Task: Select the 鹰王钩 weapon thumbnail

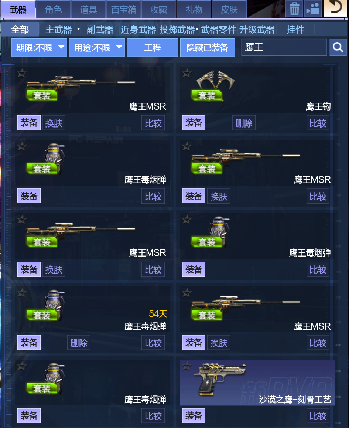Action: pyautogui.click(x=215, y=80)
